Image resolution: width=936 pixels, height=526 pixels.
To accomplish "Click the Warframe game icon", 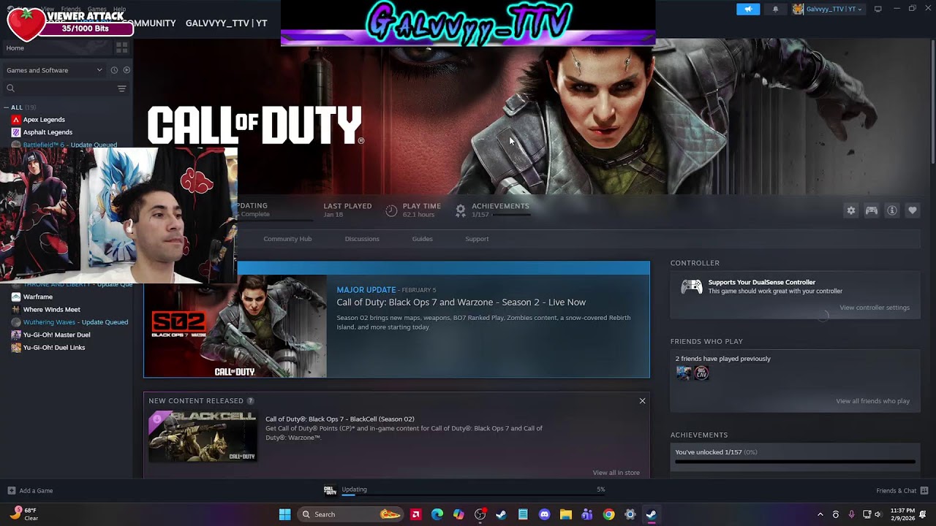I will point(16,297).
